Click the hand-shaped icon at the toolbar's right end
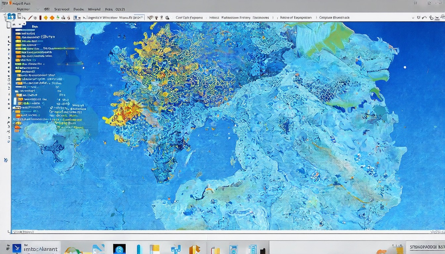Image resolution: width=445 pixels, height=254 pixels. [431, 18]
